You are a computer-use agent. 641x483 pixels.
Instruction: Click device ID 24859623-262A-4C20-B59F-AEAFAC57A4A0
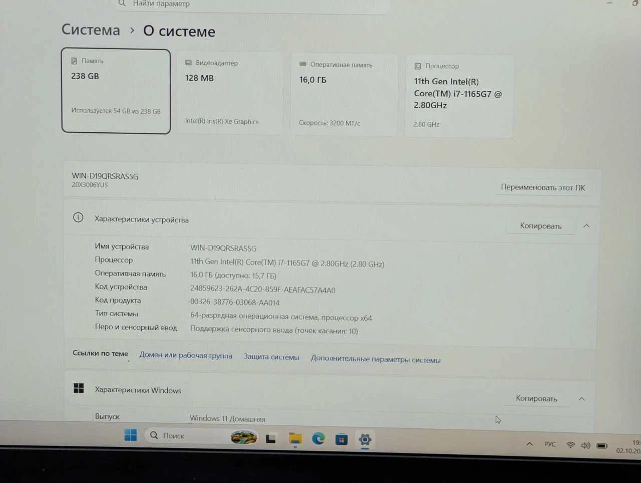coord(263,290)
